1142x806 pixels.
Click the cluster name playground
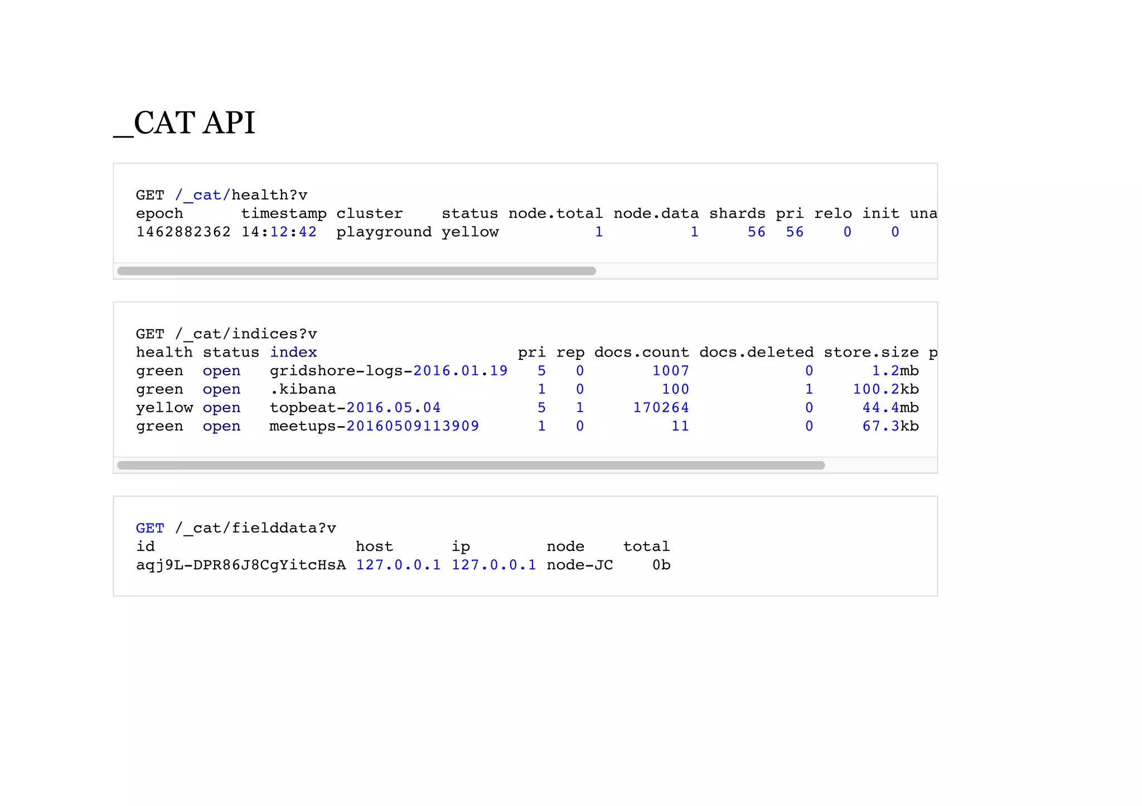[384, 232]
